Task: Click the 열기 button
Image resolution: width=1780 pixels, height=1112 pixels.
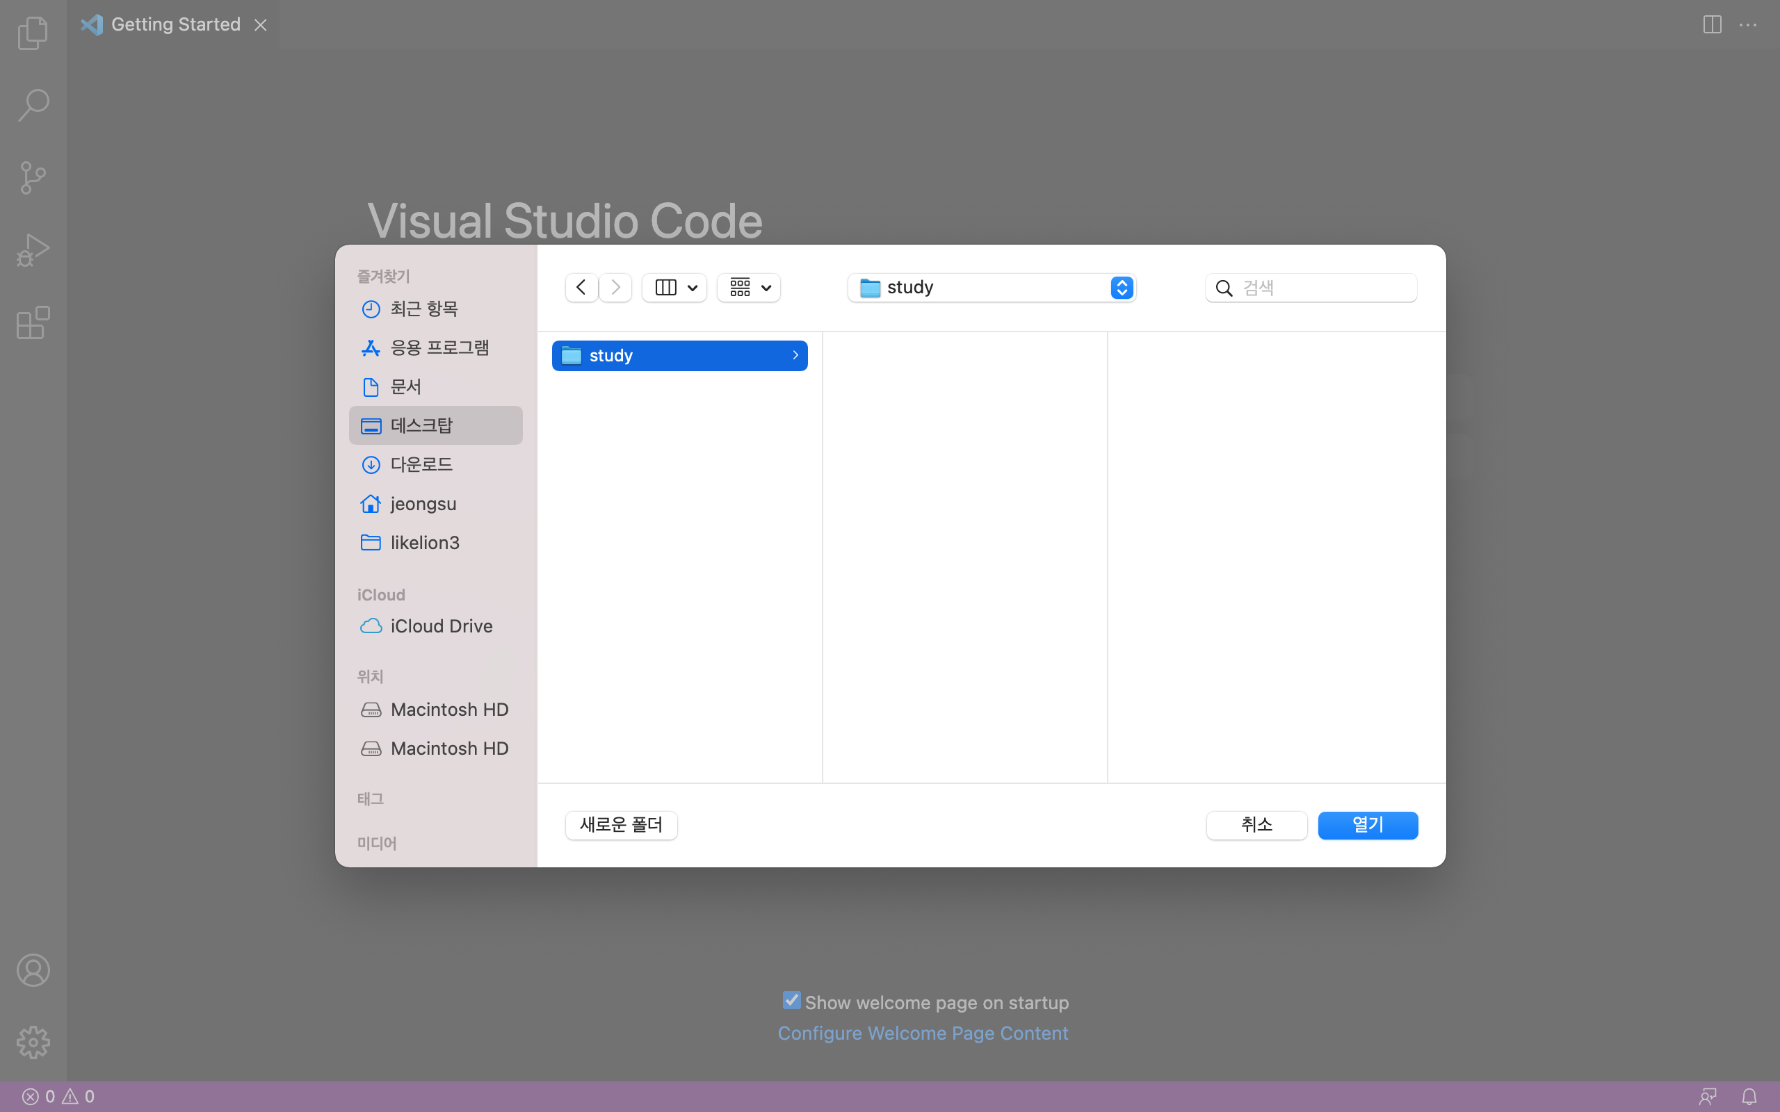Action: (1368, 824)
